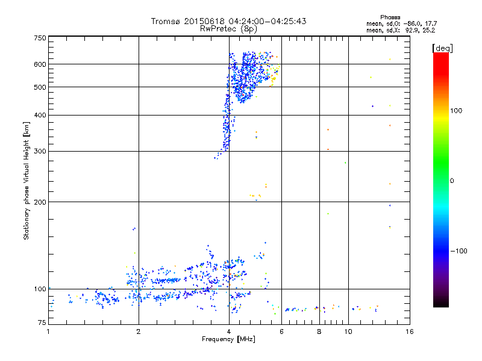Click the colorbar tick label '0'
The image size is (482, 361).
tap(452, 181)
